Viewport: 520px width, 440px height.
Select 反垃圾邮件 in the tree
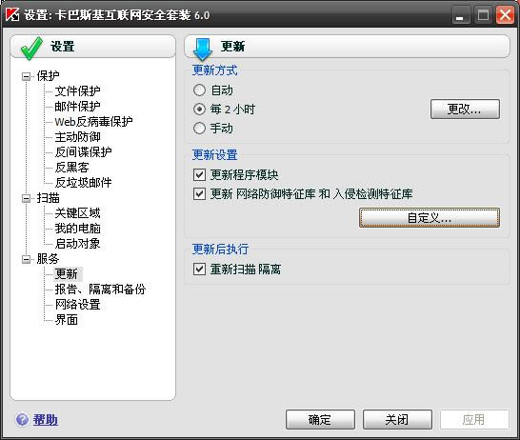(x=83, y=182)
